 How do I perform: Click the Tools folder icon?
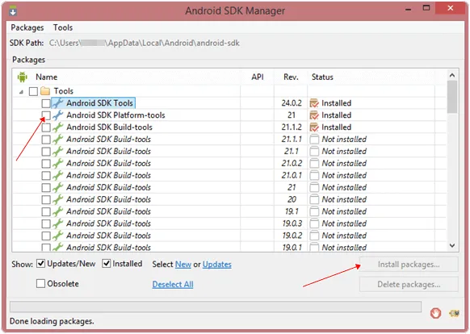pos(45,91)
